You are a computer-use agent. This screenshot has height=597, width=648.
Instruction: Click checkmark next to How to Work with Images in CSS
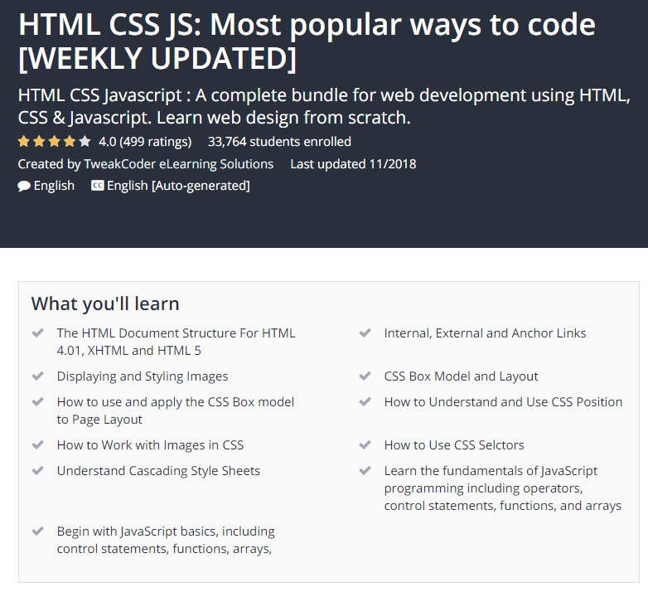pyautogui.click(x=38, y=445)
